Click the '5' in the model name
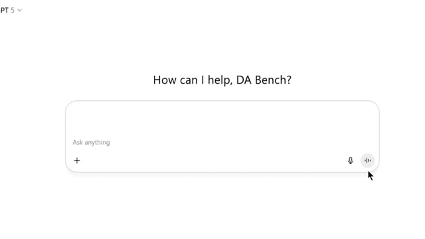 coord(13,11)
